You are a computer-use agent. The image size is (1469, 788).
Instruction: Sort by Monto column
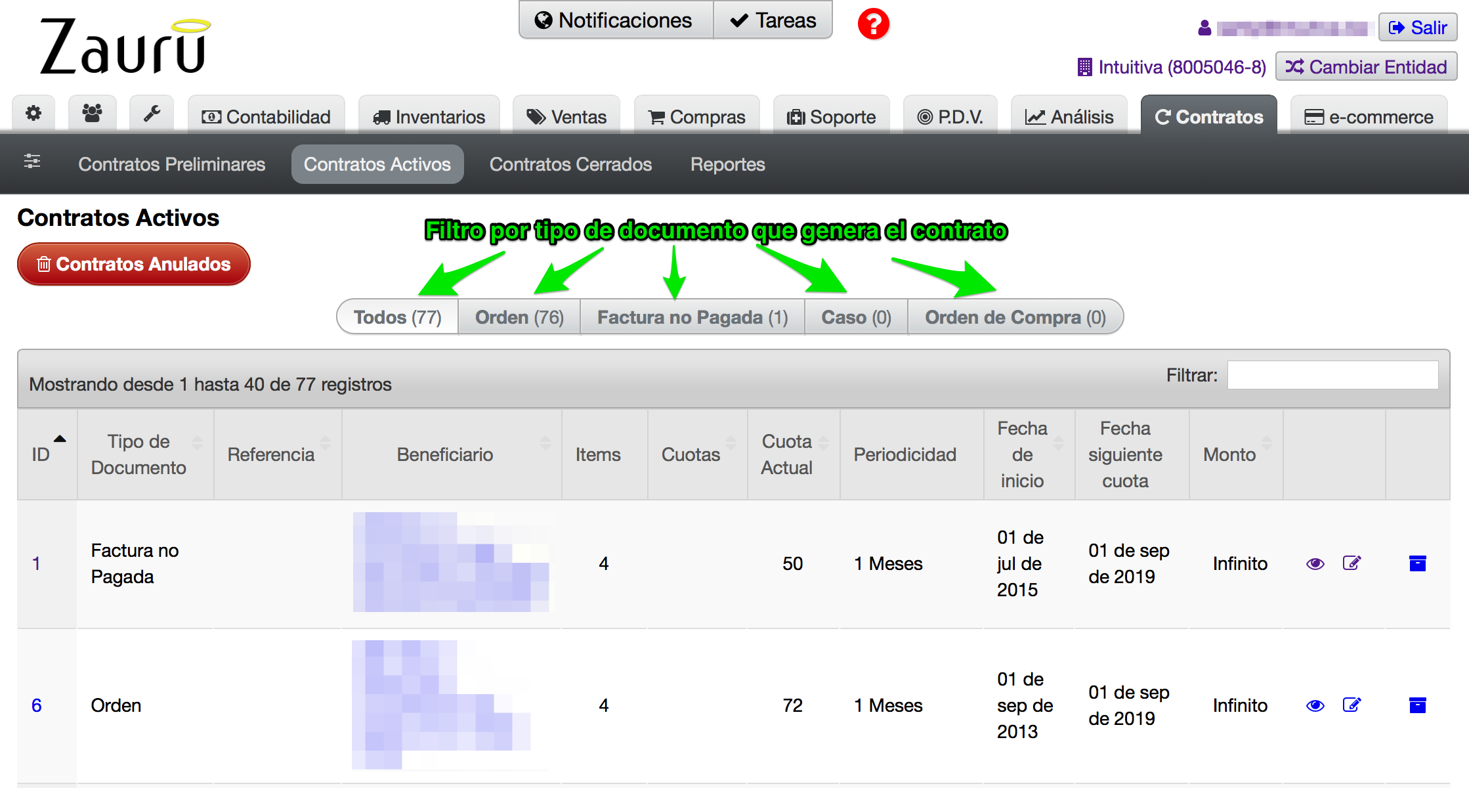pos(1236,454)
